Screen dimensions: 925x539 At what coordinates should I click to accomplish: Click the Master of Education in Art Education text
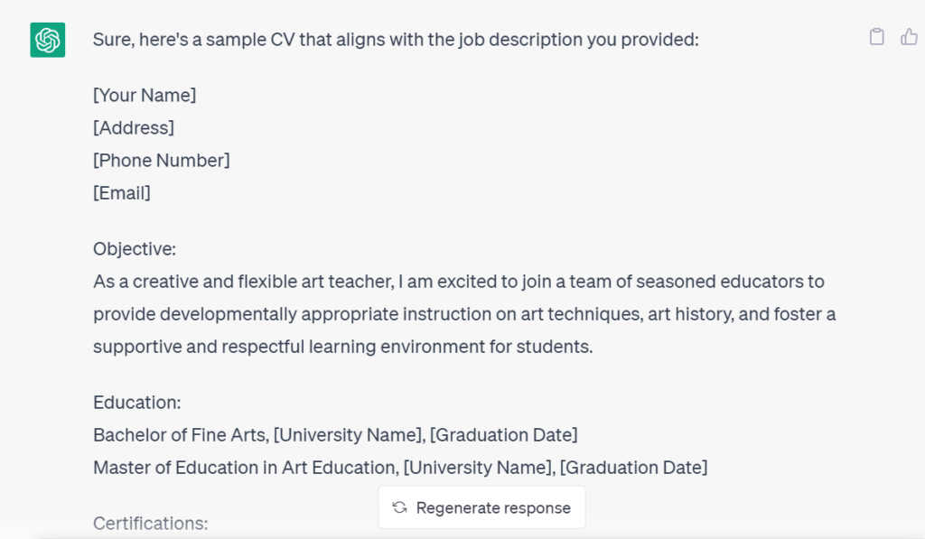244,467
